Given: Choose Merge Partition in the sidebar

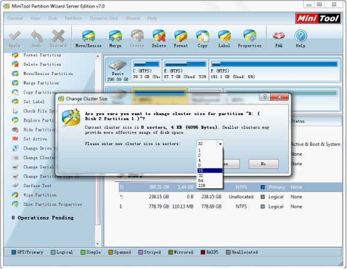Looking at the screenshot, I should click(x=41, y=83).
